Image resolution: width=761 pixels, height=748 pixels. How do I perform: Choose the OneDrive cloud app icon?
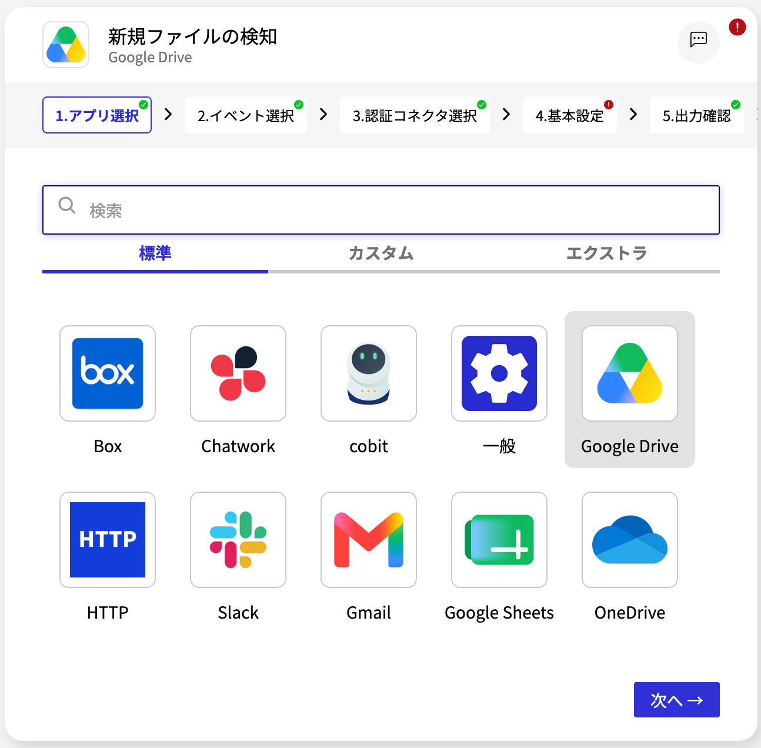pos(630,540)
